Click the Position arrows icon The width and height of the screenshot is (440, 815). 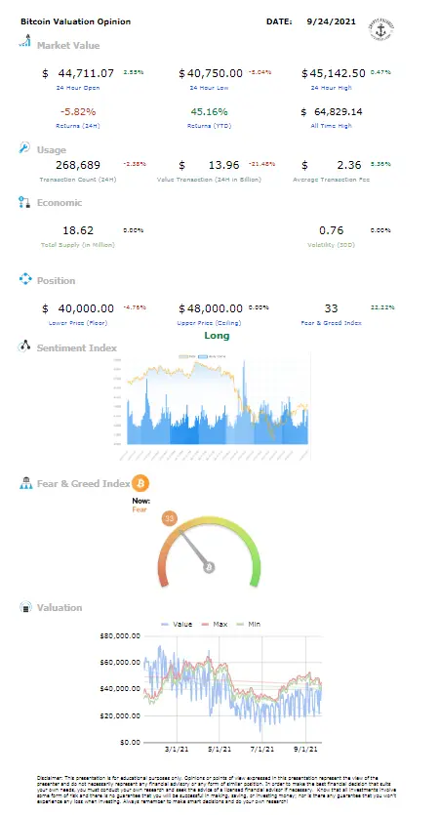[25, 279]
